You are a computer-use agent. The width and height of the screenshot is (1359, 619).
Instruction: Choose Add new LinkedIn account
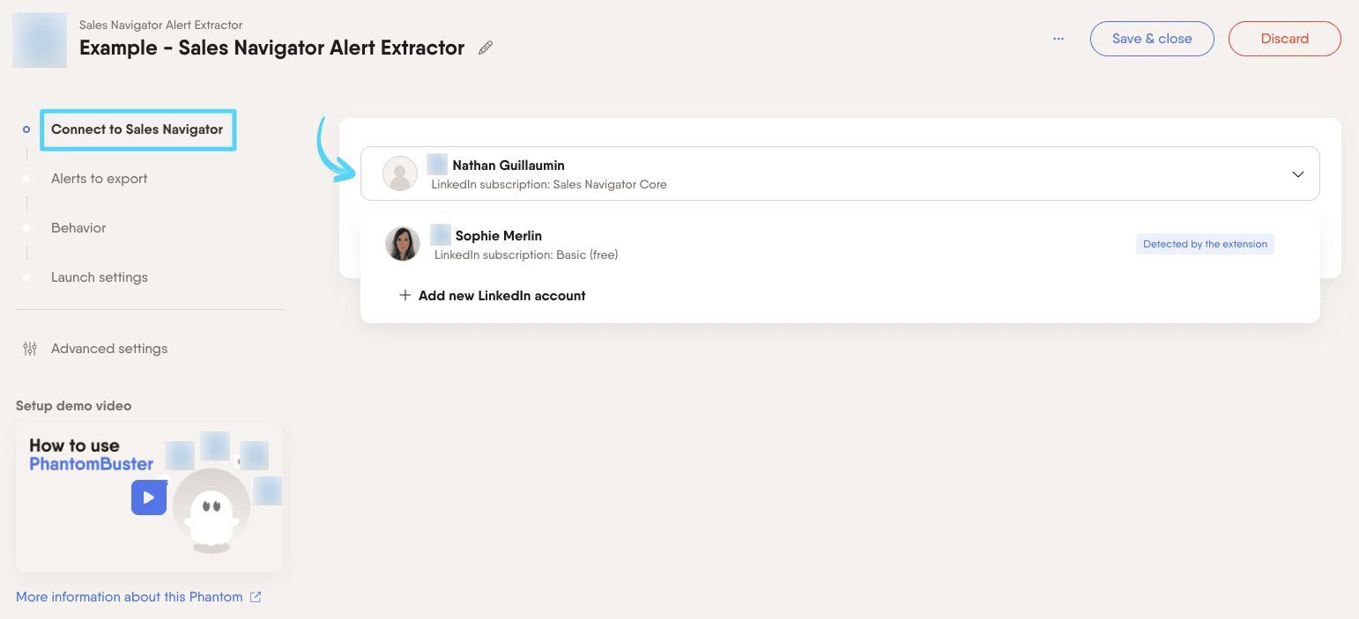click(x=493, y=295)
